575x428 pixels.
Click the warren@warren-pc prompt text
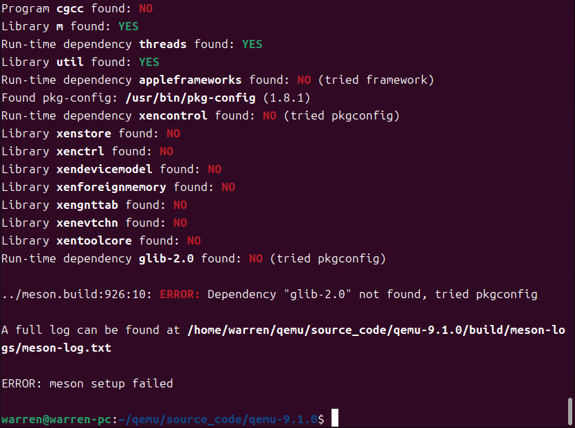click(56, 419)
